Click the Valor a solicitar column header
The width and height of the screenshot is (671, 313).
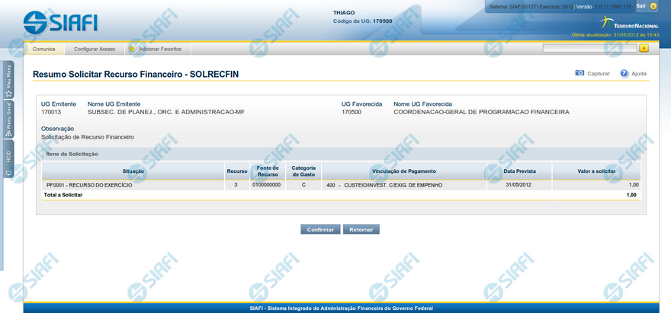click(596, 171)
